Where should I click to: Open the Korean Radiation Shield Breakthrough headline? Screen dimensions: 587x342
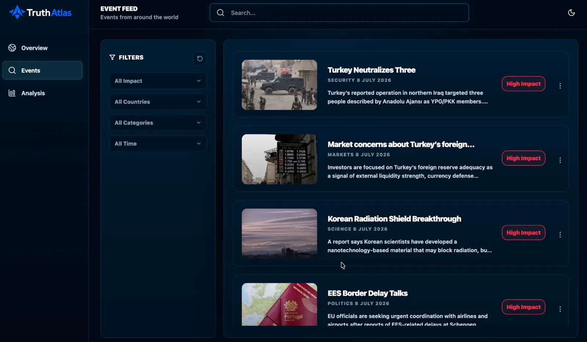coord(394,219)
